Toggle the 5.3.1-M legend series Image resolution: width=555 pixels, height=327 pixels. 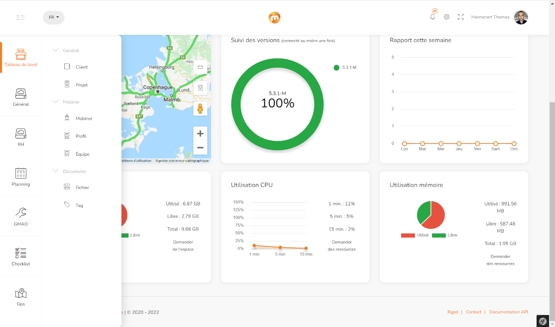click(345, 68)
